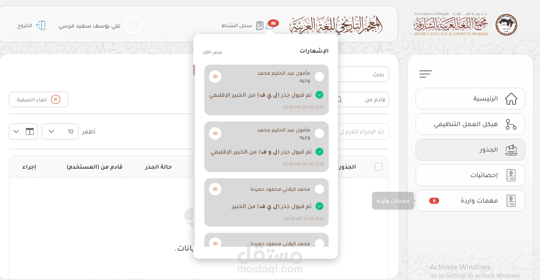
Task: Click the حالة الجذر column header
Action: tap(158, 167)
